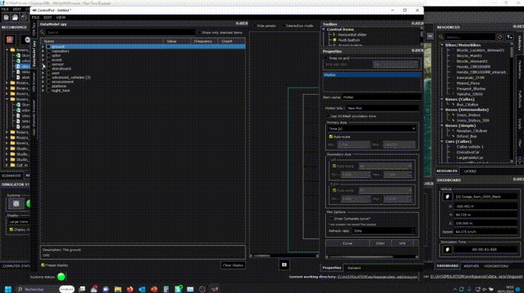This screenshot has height=293, width=524.
Task: Expand the repository tree node
Action: [43, 51]
